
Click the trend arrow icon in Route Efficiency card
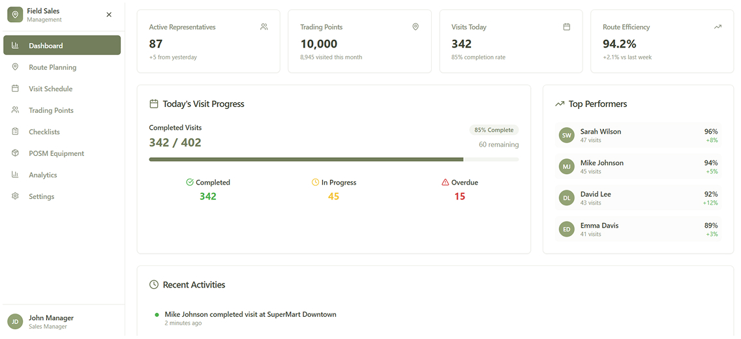click(x=718, y=27)
